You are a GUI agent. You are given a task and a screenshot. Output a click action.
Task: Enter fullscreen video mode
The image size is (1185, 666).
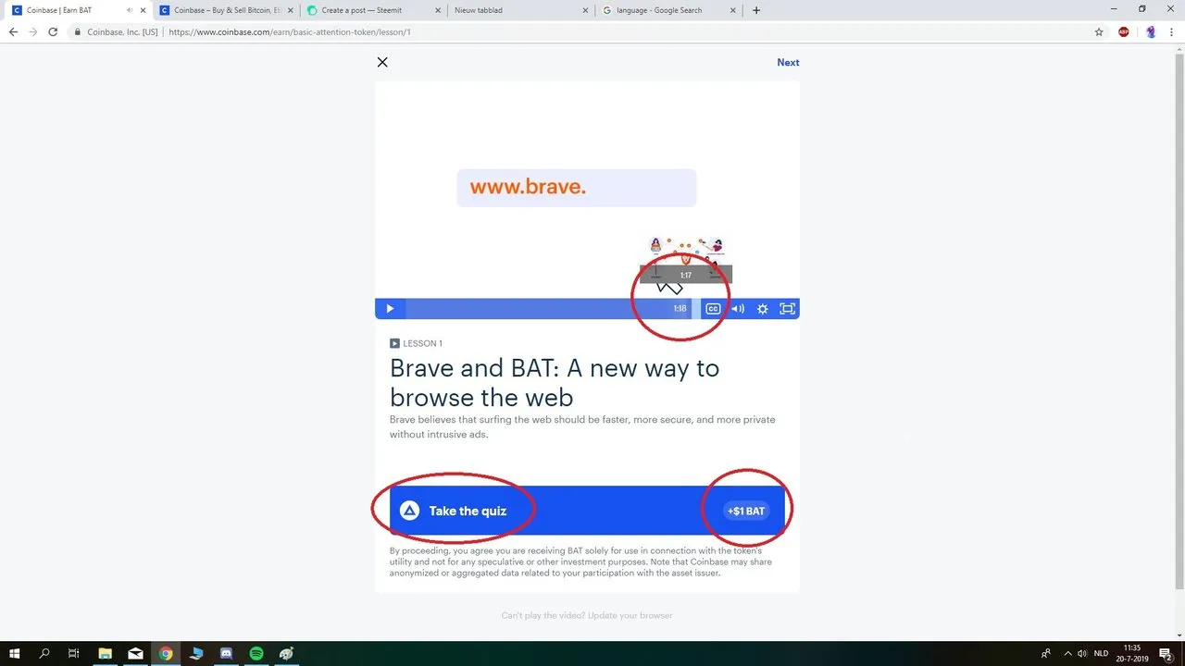tap(787, 309)
